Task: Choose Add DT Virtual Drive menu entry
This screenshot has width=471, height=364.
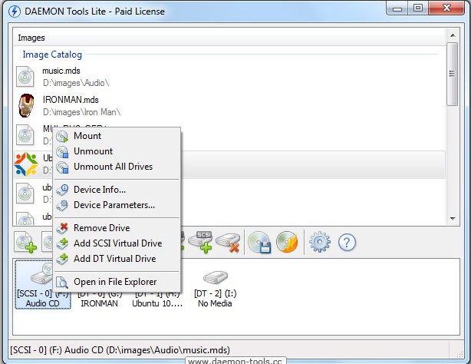Action: [117, 259]
